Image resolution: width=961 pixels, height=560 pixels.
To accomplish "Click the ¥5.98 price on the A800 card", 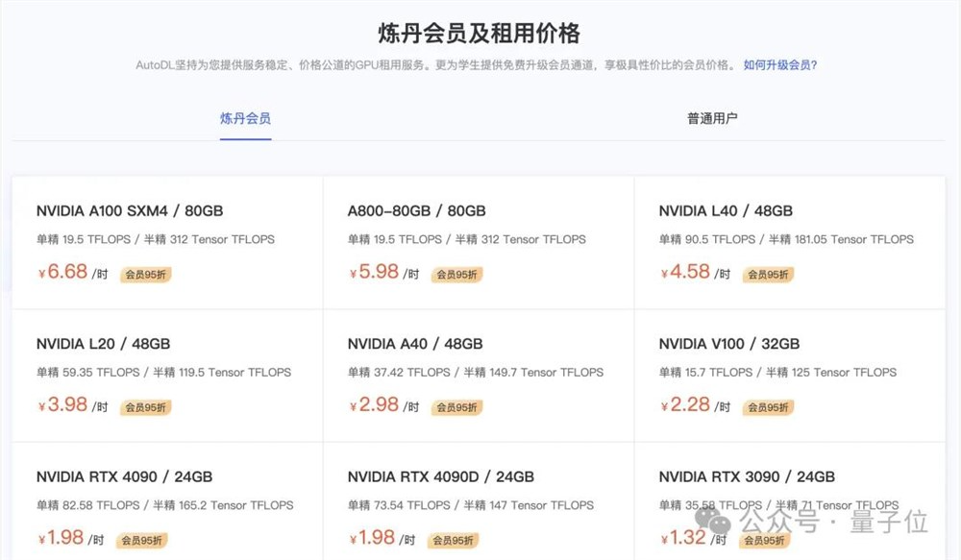I will point(374,272).
